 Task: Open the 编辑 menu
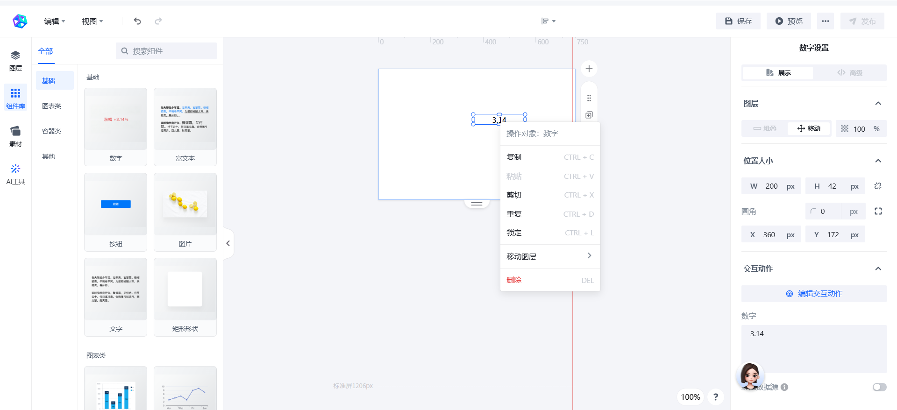[55, 21]
